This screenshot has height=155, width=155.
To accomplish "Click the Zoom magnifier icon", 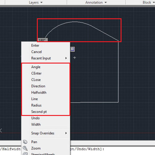I will pos(25,148).
